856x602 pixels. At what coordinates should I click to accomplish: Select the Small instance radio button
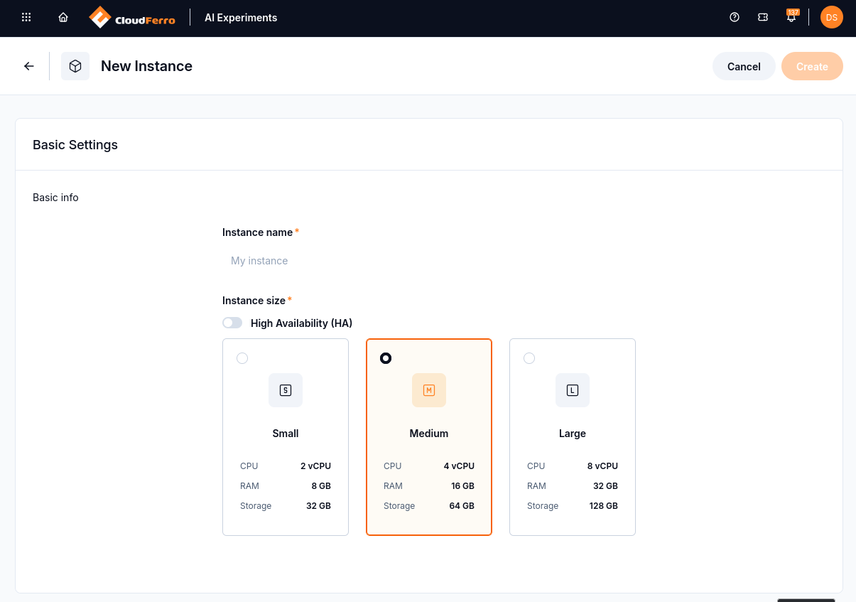tap(242, 358)
